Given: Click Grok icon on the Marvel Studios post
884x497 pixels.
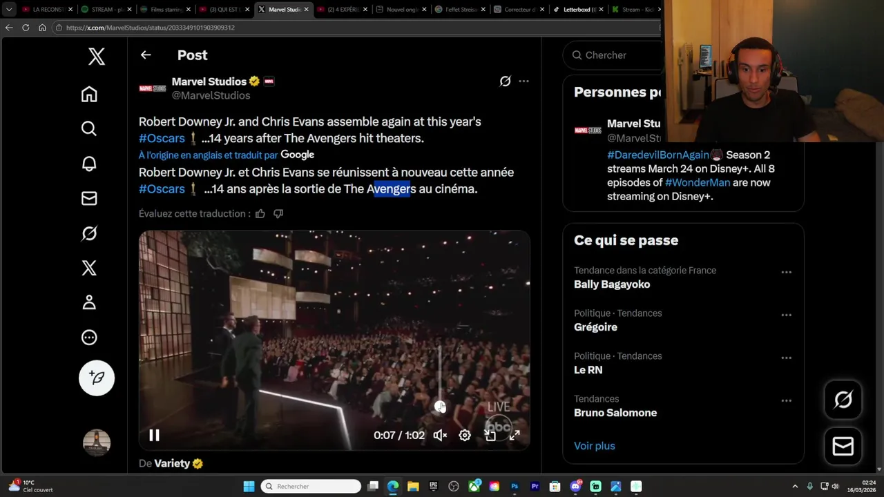Looking at the screenshot, I should pos(505,81).
